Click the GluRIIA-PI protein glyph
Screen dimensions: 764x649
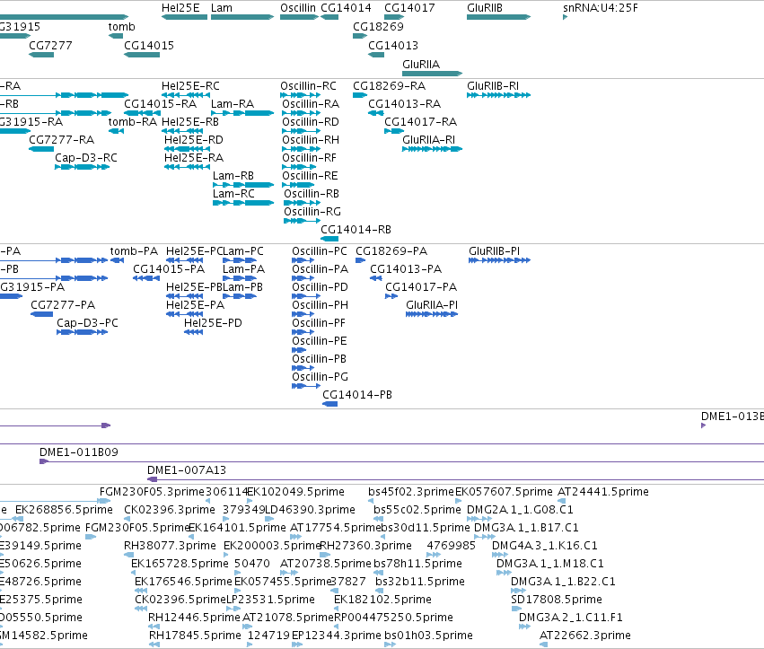(432, 314)
